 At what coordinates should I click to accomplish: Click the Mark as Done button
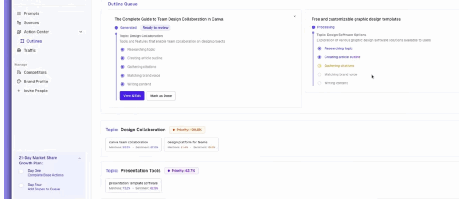click(161, 95)
